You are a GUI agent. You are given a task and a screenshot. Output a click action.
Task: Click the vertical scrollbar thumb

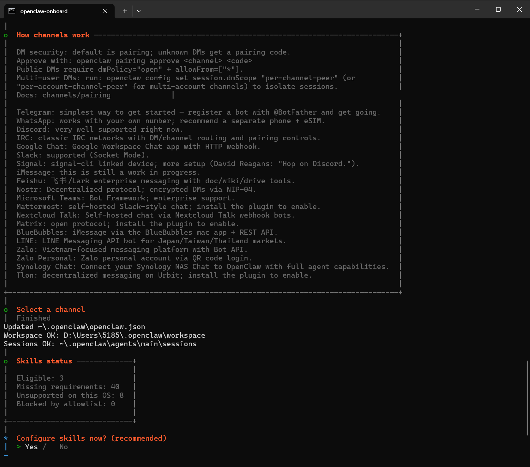click(x=527, y=398)
